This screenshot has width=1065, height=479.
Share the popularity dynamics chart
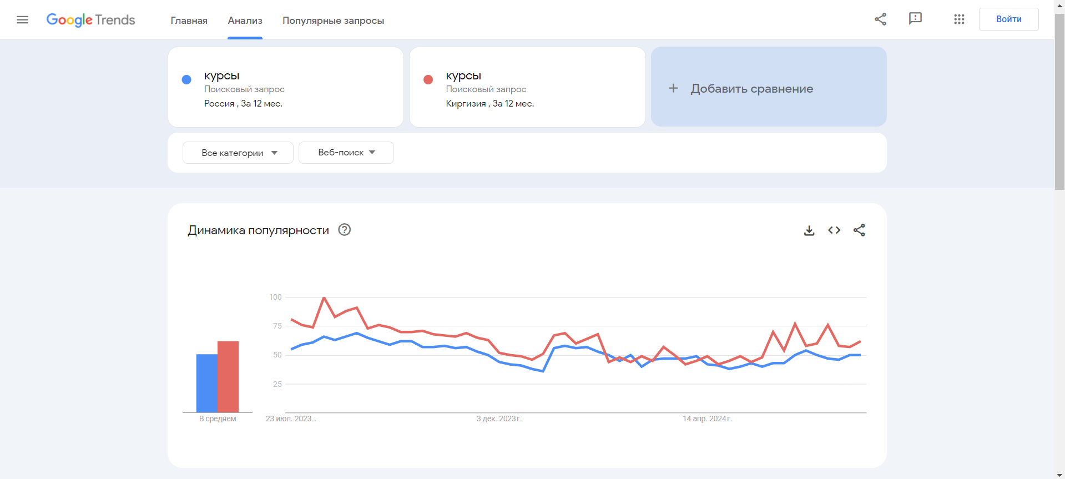pyautogui.click(x=859, y=230)
